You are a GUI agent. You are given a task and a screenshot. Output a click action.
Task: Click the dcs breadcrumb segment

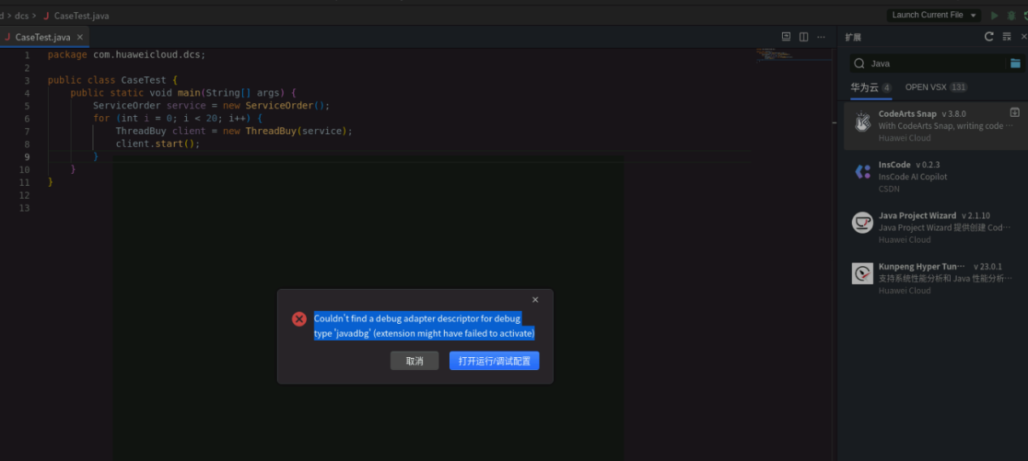(21, 15)
